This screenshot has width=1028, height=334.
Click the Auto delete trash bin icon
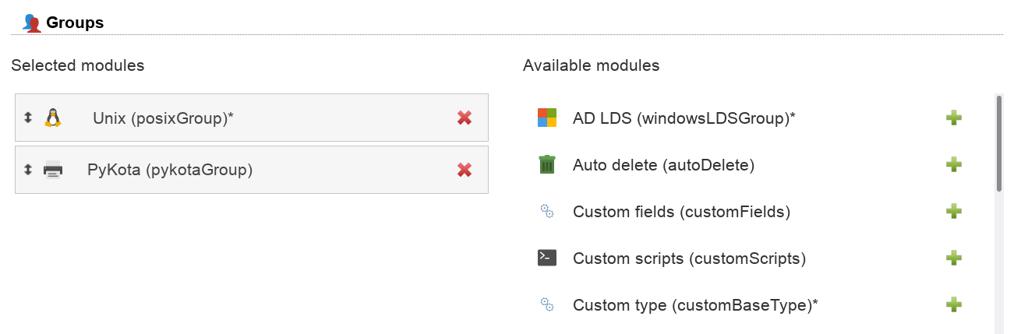(547, 164)
